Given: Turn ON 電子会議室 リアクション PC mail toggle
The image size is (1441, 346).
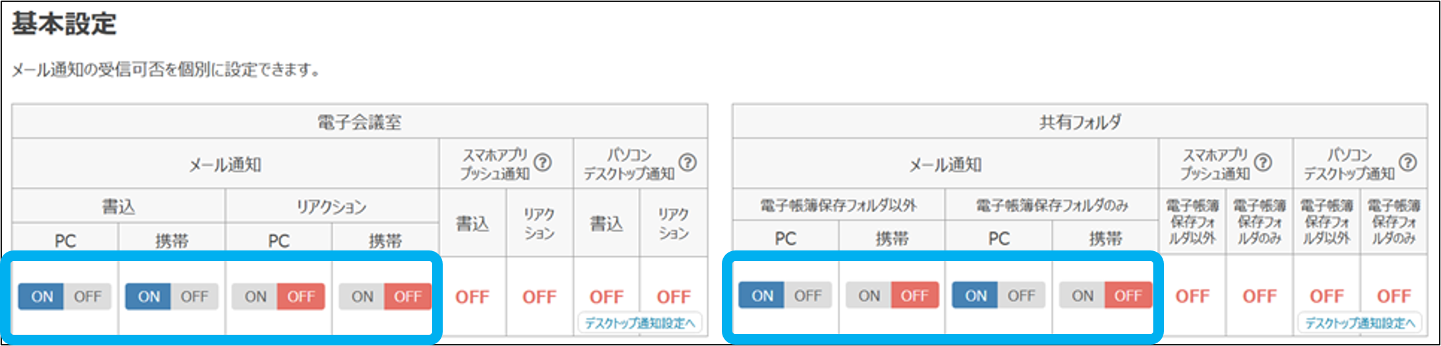Looking at the screenshot, I should click(x=255, y=297).
